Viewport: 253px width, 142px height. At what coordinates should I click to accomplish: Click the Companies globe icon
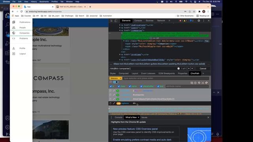(14, 33)
